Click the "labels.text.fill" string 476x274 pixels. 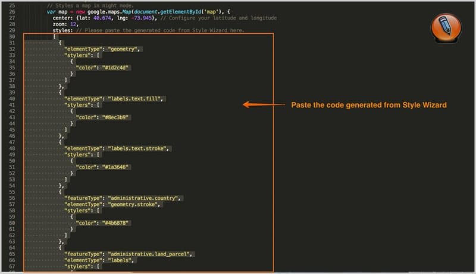pos(135,98)
